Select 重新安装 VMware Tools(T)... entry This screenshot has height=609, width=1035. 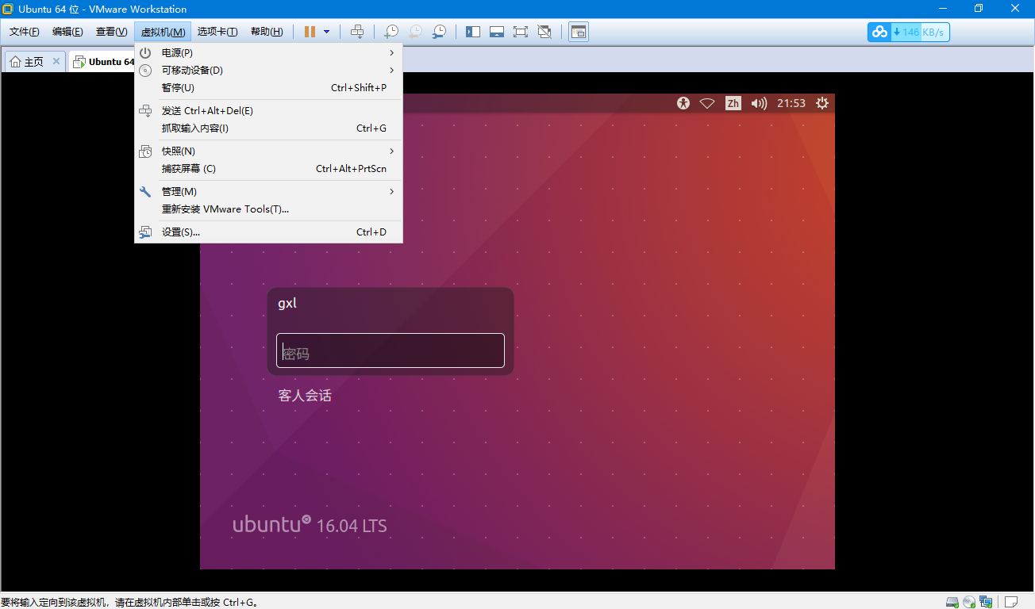(x=268, y=209)
